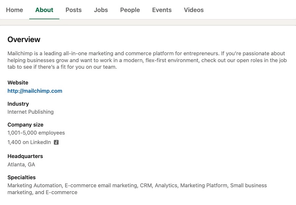
Task: Click the Atlanta, GA headquarters text
Action: [x=21, y=164]
